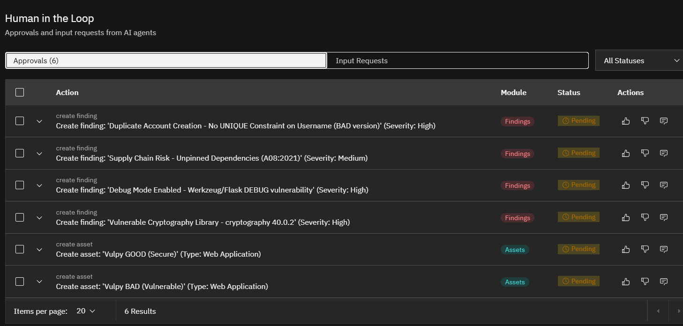Click Pending status on Debug Mode Enabled row
Viewport: 683px width, 326px height.
578,185
